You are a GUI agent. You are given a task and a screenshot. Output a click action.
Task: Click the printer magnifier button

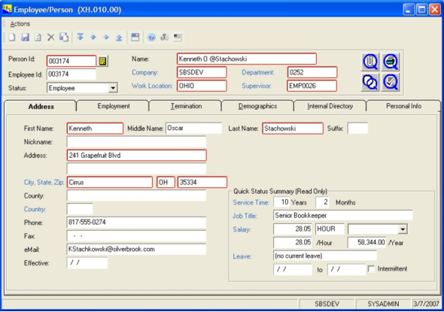(391, 62)
